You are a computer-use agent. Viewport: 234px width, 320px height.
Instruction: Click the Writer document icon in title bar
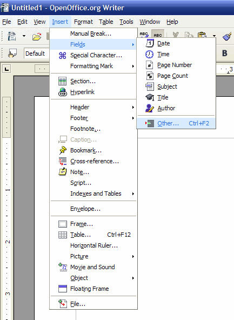pos(5,8)
